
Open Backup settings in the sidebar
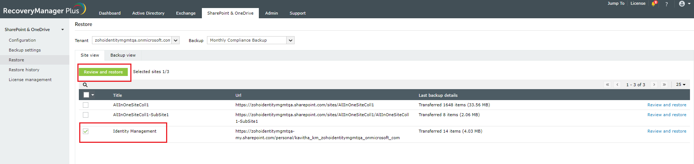[25, 50]
